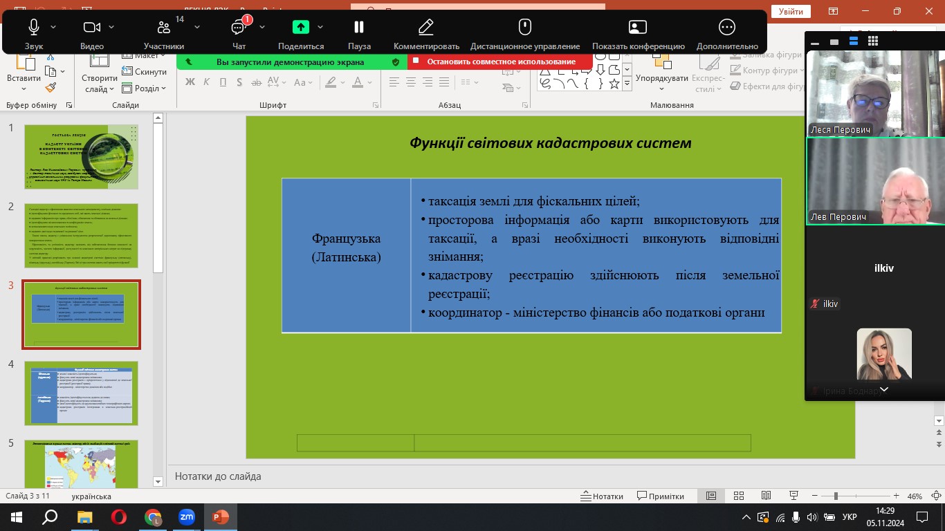Expand the arrow next to Участники
The image size is (945, 531).
click(x=197, y=27)
